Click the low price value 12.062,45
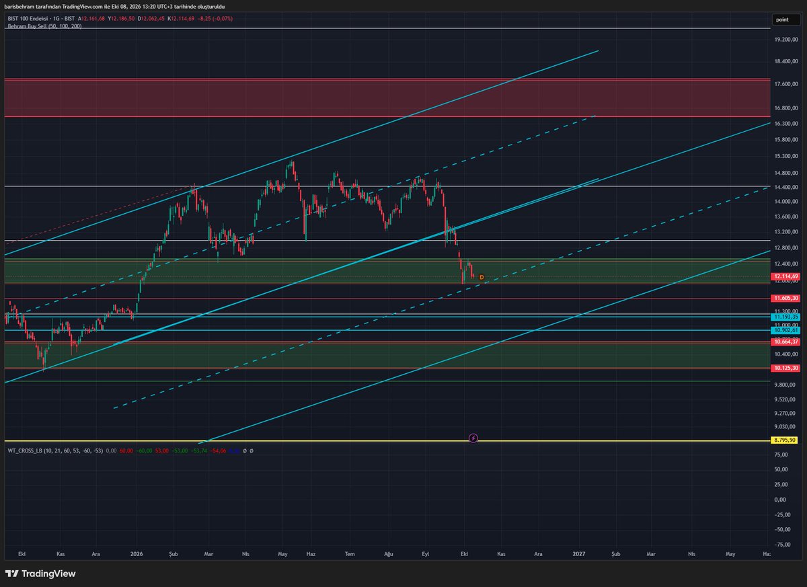Viewport: 807px width, 587px height. point(154,18)
